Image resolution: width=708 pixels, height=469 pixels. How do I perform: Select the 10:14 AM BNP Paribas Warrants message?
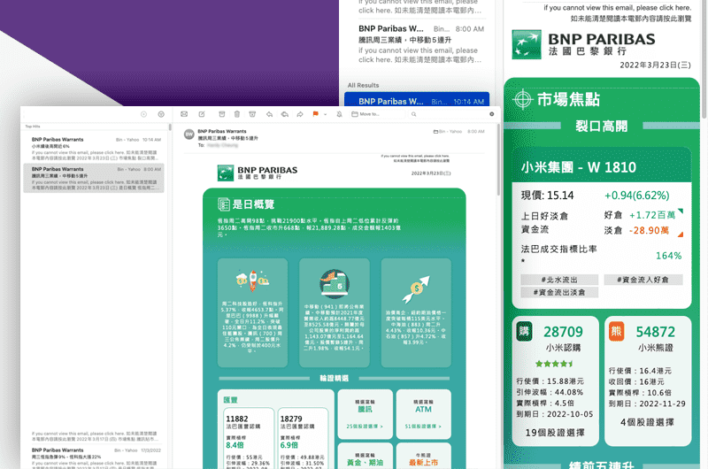click(x=94, y=148)
